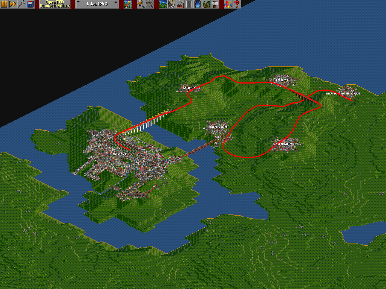386x289 pixels.
Task: Open the question mark help menu
Action: (237, 4)
